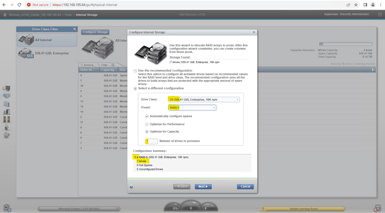Open the Actions menu above the drive table
Image resolution: width=385 pixels, height=213 pixels.
coord(87,65)
